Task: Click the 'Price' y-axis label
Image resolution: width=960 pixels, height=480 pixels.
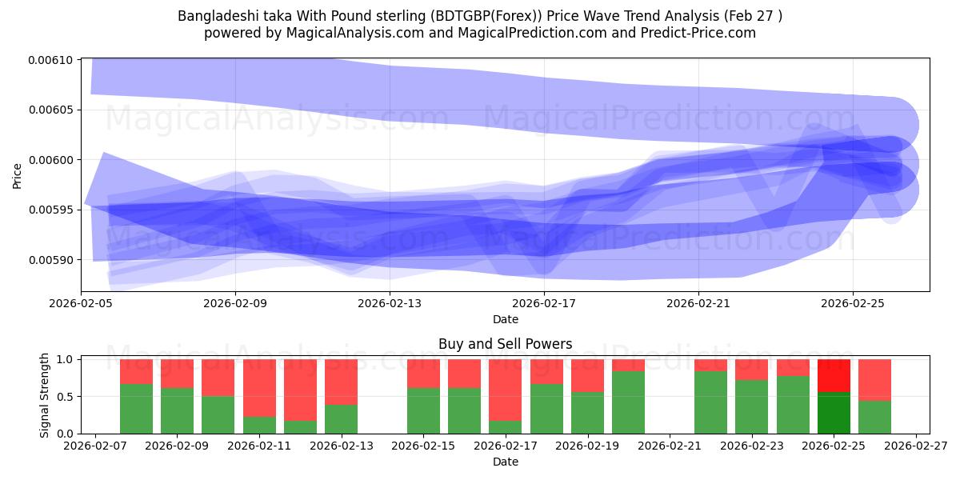Action: (x=18, y=175)
